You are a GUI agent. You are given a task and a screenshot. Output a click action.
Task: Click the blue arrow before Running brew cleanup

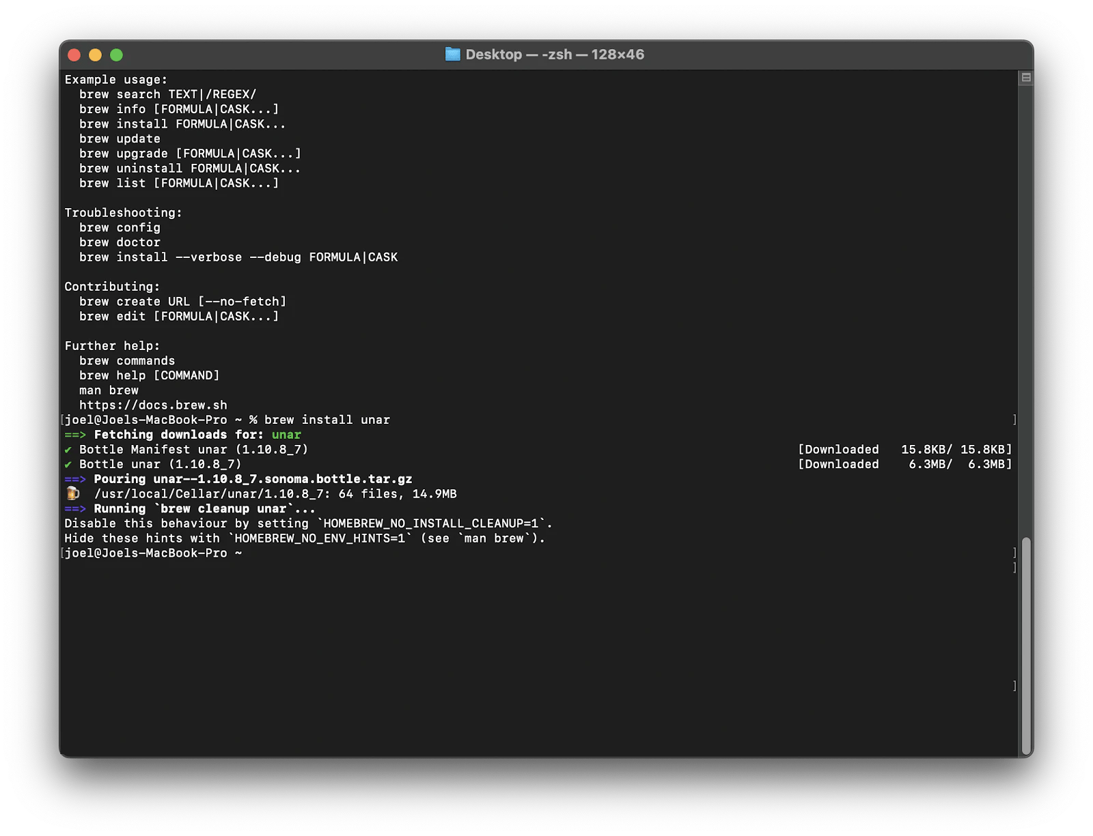click(75, 509)
